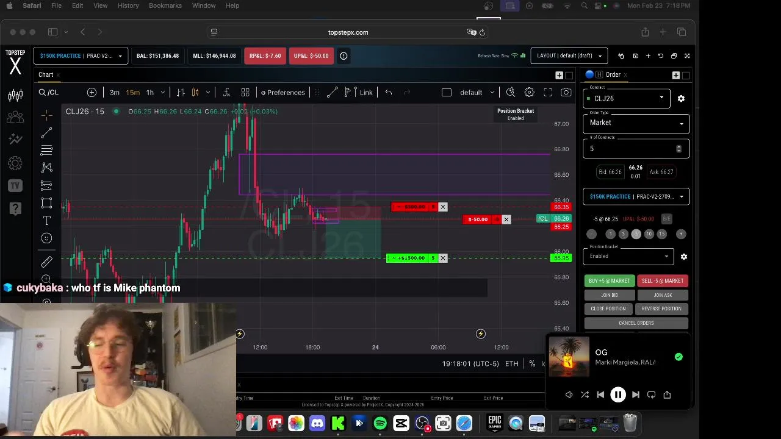The width and height of the screenshot is (781, 439).
Task: Open the indicators fx button
Action: pyautogui.click(x=226, y=93)
